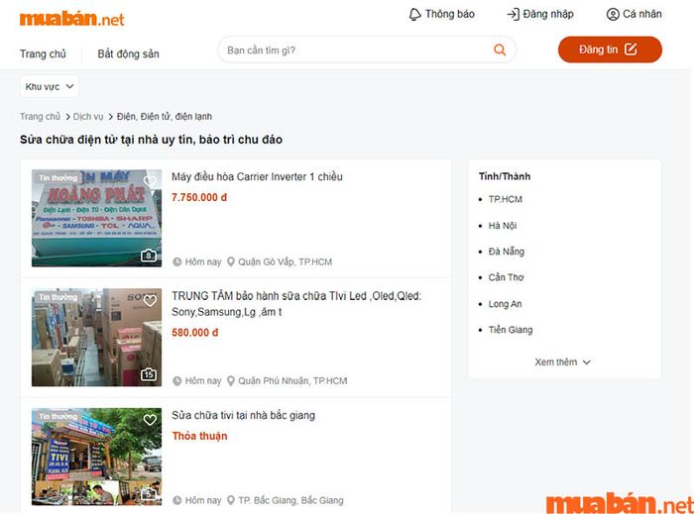Screen dimensions: 694x514
Task: Click photo count icon on bắc giang listing
Action: (x=149, y=493)
